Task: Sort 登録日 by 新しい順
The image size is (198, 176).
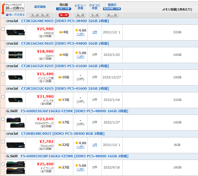Action: tap(112, 15)
